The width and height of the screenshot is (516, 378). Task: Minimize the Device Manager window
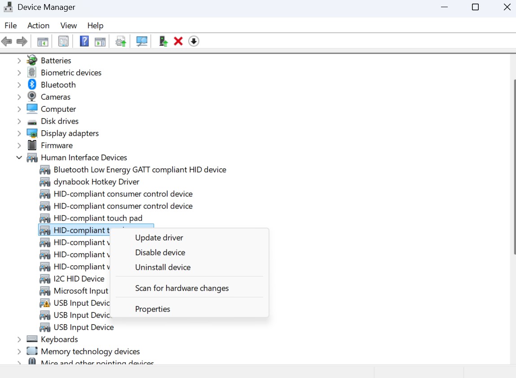pos(444,7)
